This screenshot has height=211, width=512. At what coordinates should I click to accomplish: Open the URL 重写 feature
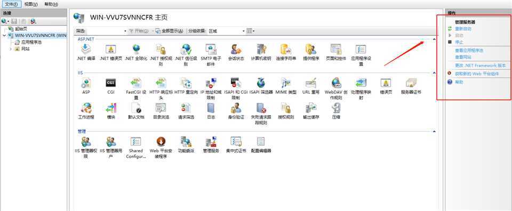(x=311, y=86)
